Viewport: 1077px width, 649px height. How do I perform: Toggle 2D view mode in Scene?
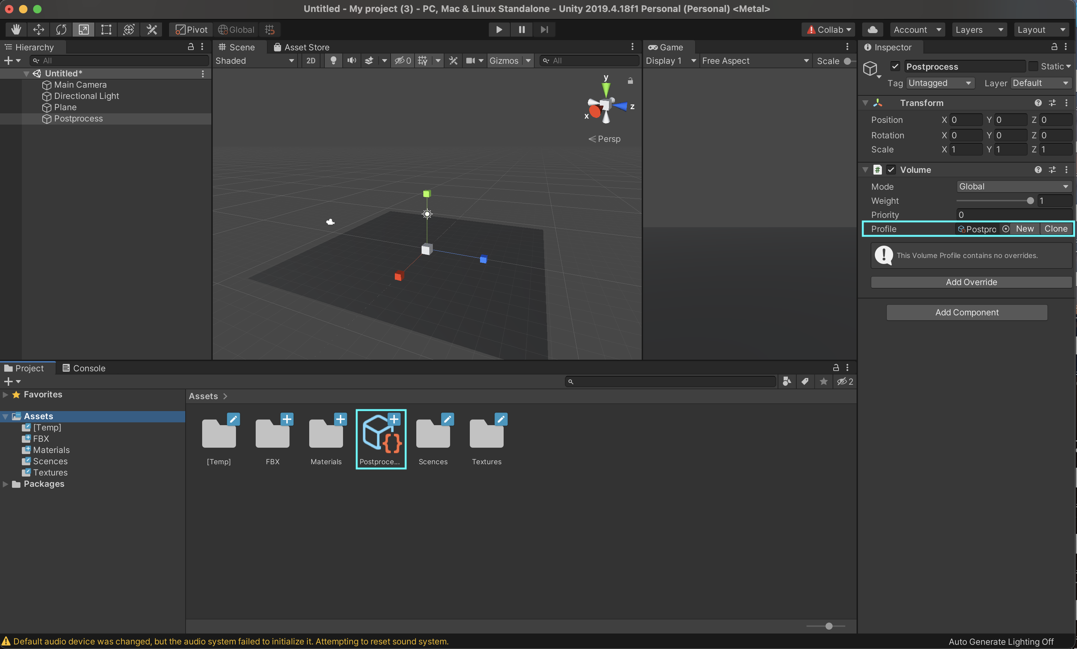coord(311,61)
